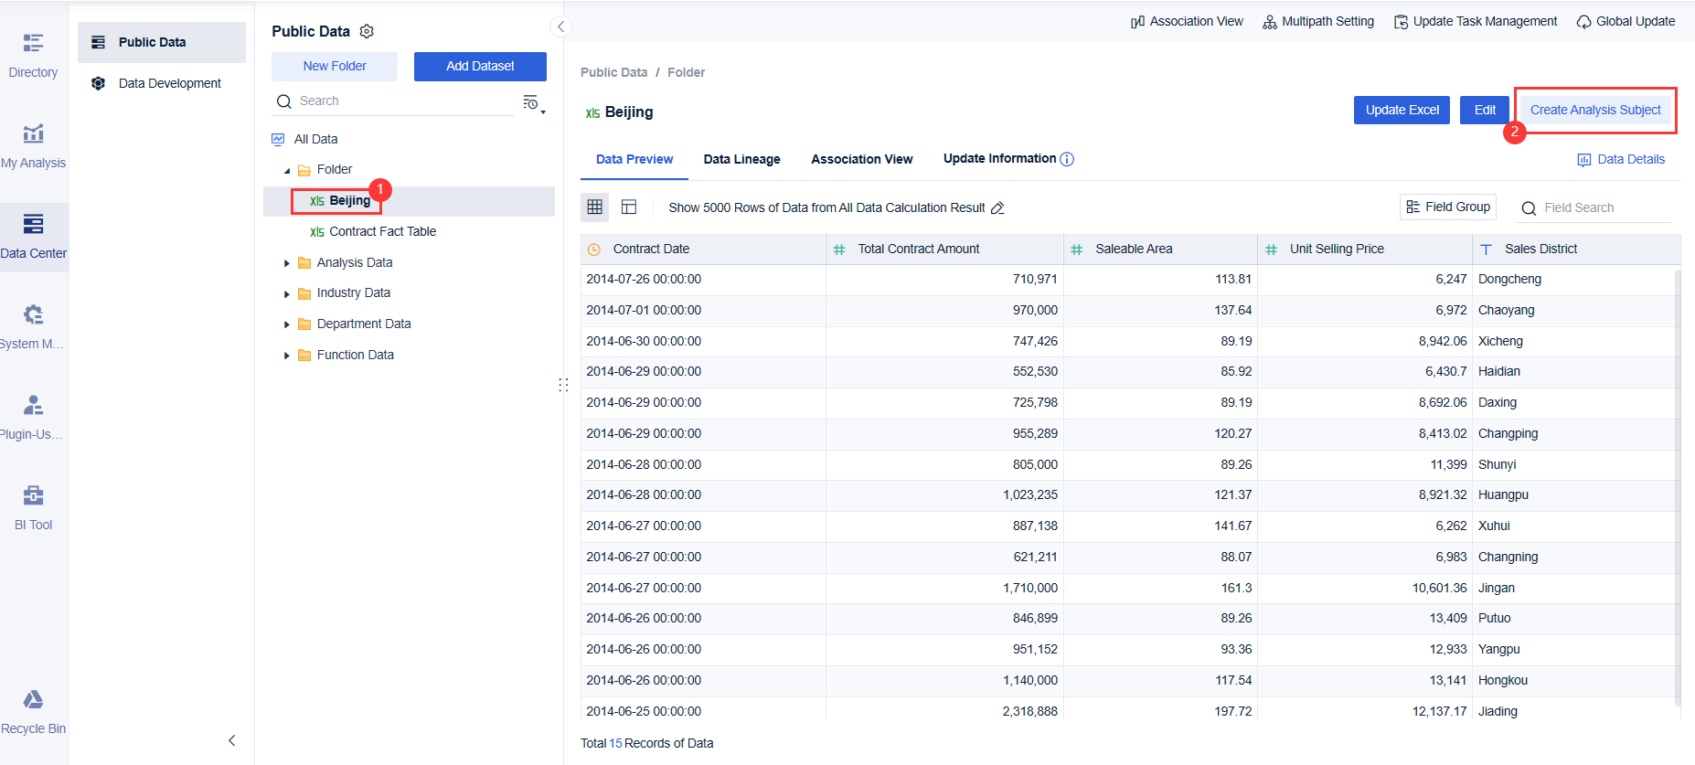Expand the Analysis Data folder

(x=287, y=263)
